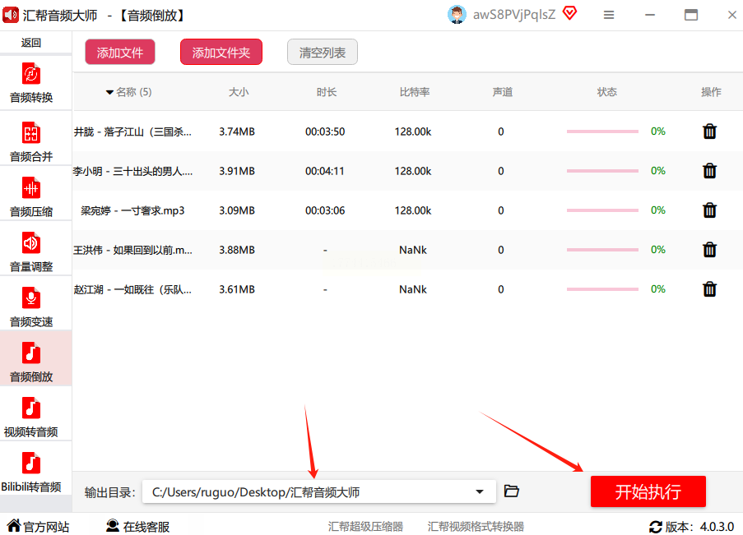Click the 版本: 4.0.3.0 version text
743x535 pixels.
(699, 527)
